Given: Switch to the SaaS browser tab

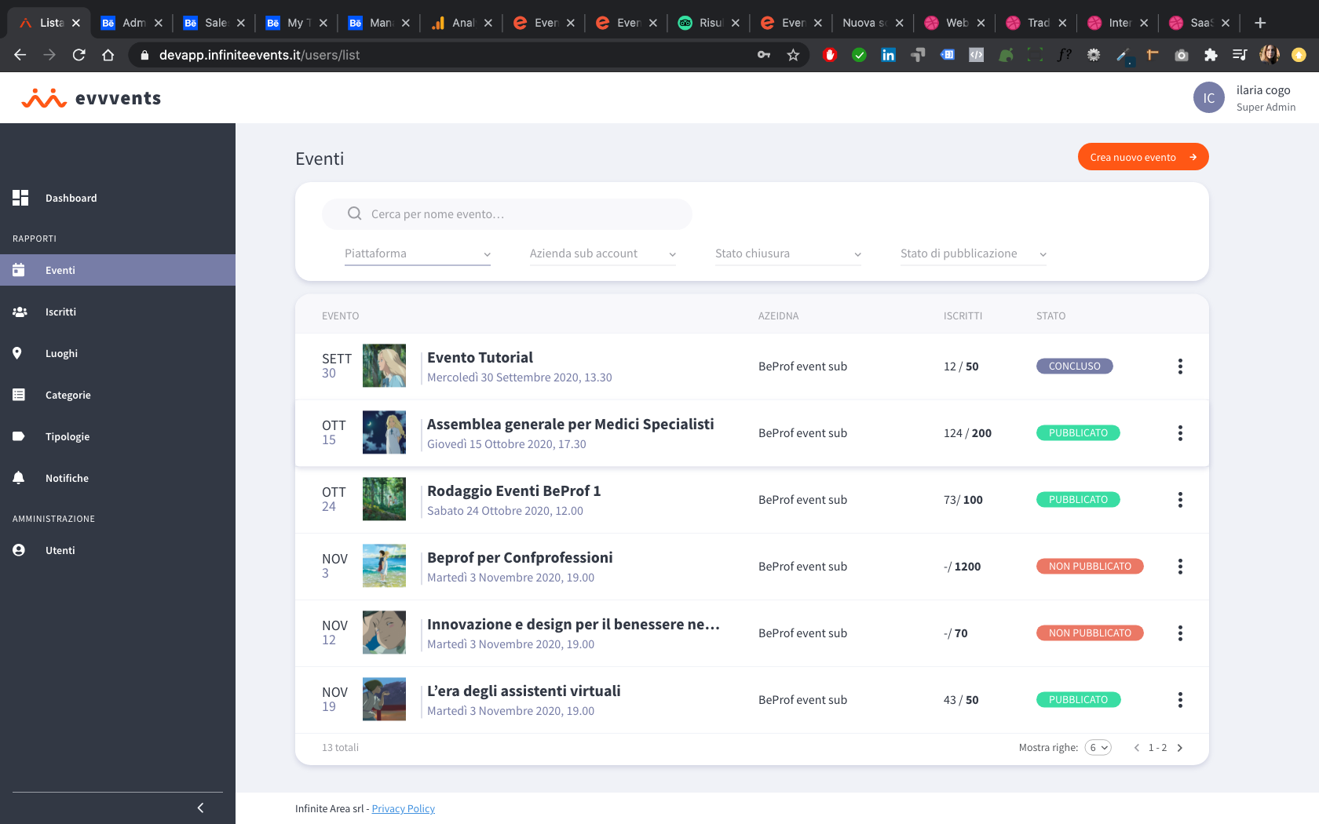Looking at the screenshot, I should pyautogui.click(x=1201, y=23).
